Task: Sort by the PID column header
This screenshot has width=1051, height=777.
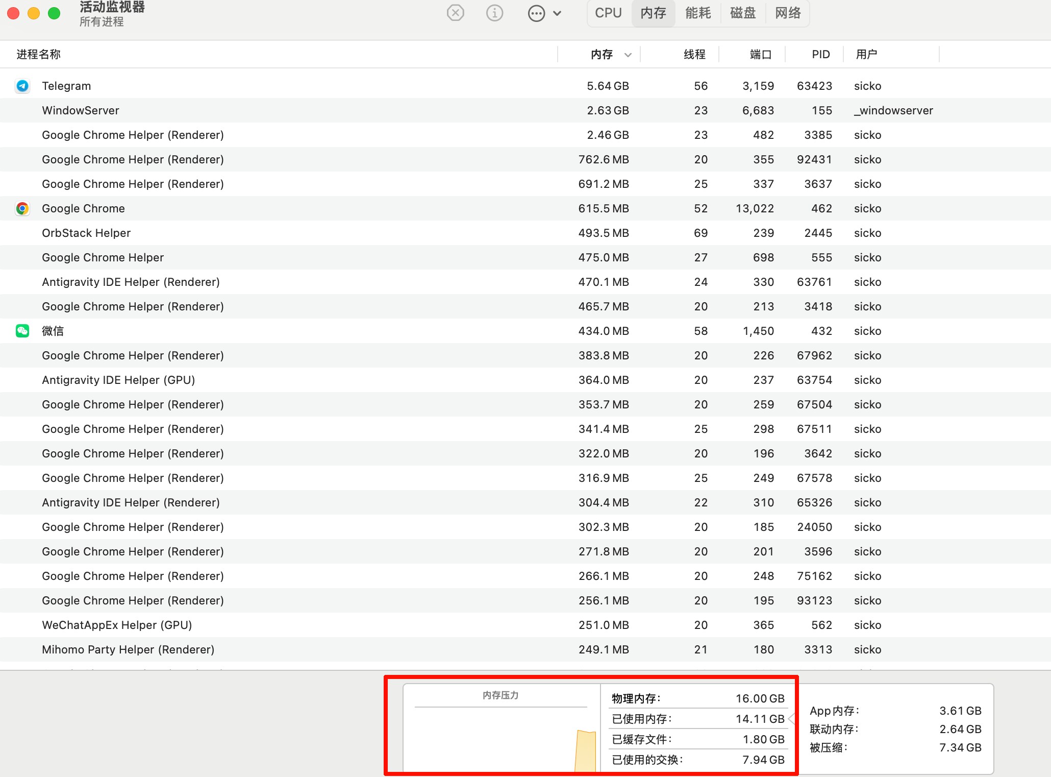Action: [x=821, y=54]
